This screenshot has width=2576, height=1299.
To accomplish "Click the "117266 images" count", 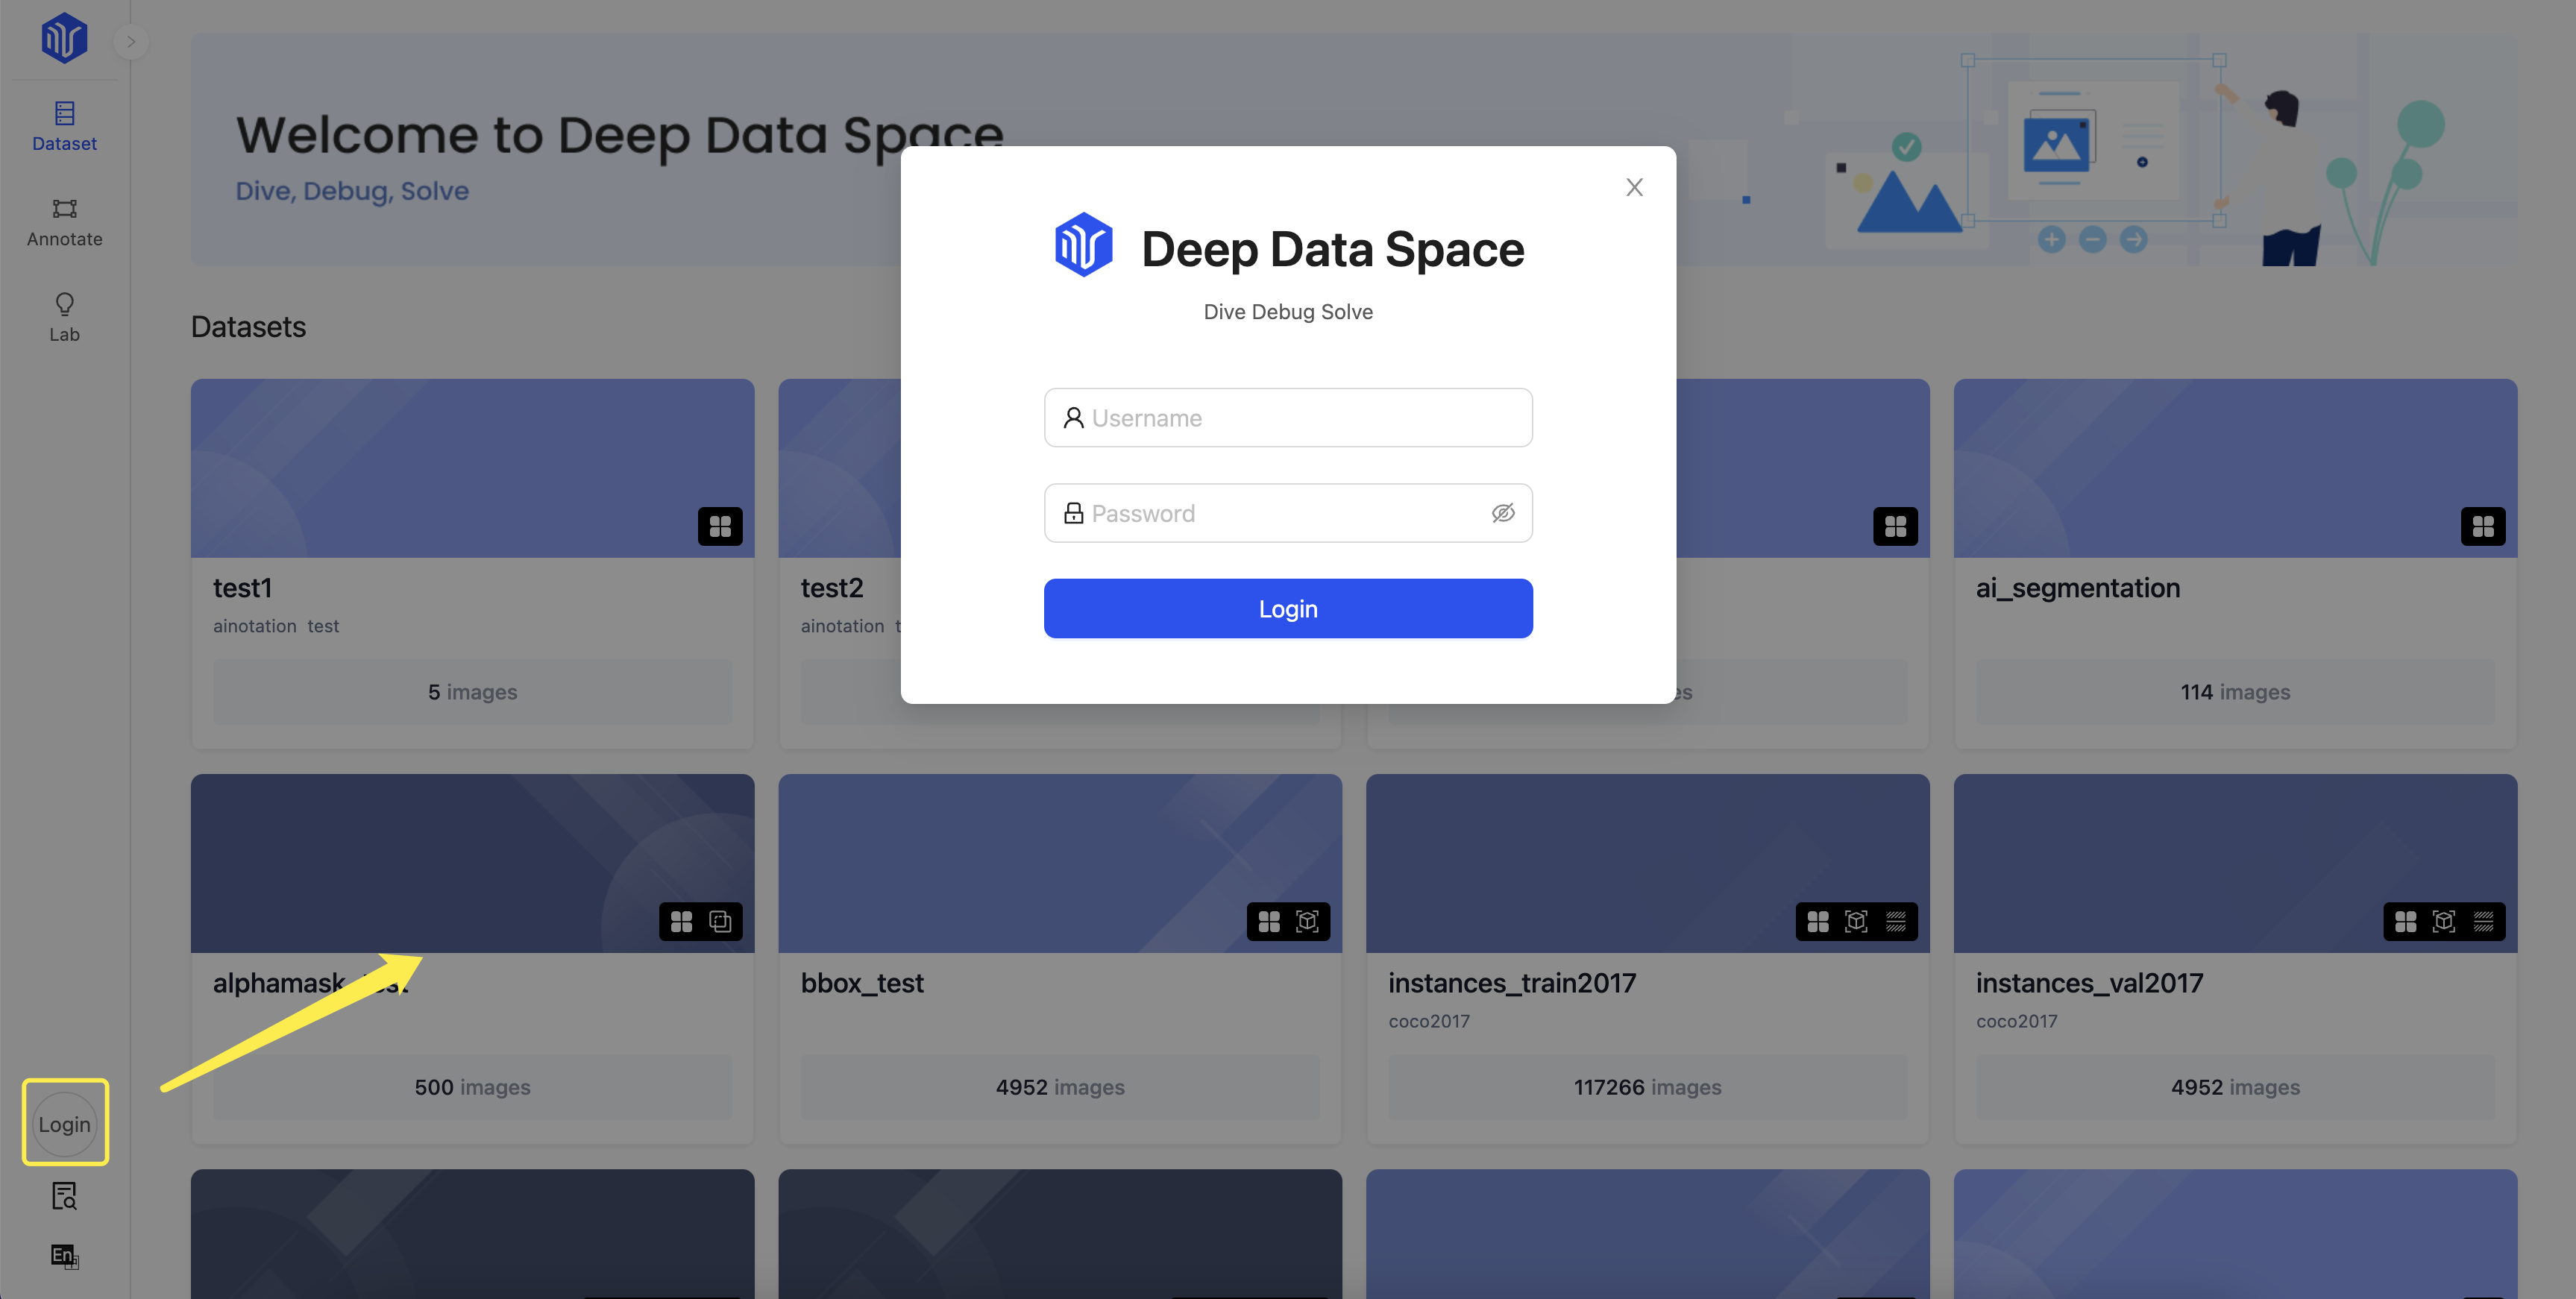I will click(x=1648, y=1087).
